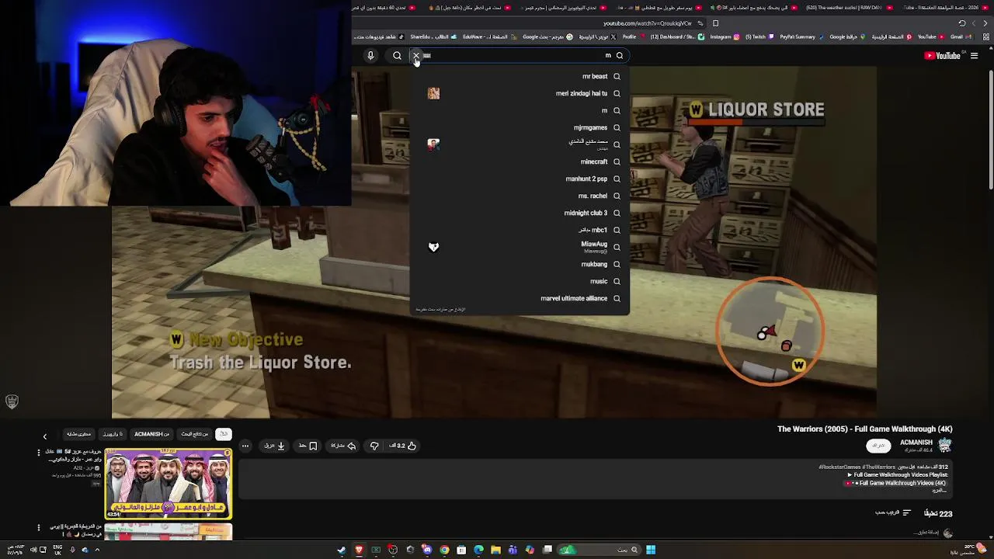Click the taskbar volume speaker icon
This screenshot has width=994, height=559.
click(33, 550)
